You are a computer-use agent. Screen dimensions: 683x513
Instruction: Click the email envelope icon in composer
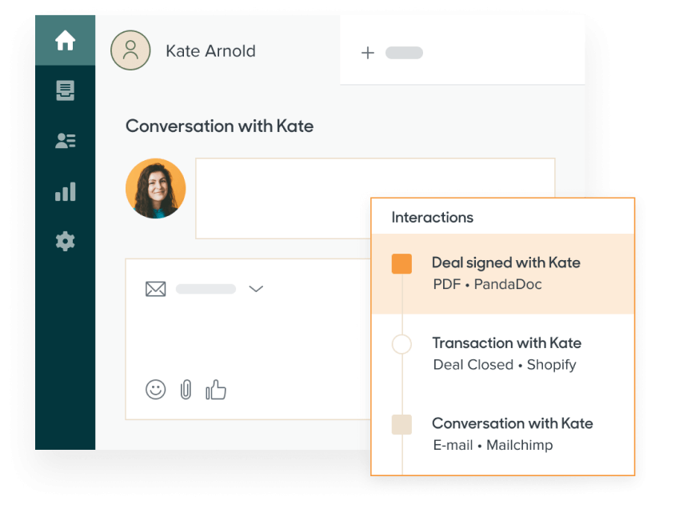155,289
